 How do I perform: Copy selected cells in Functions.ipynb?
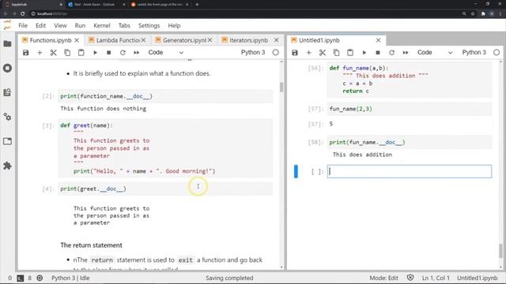click(x=67, y=53)
